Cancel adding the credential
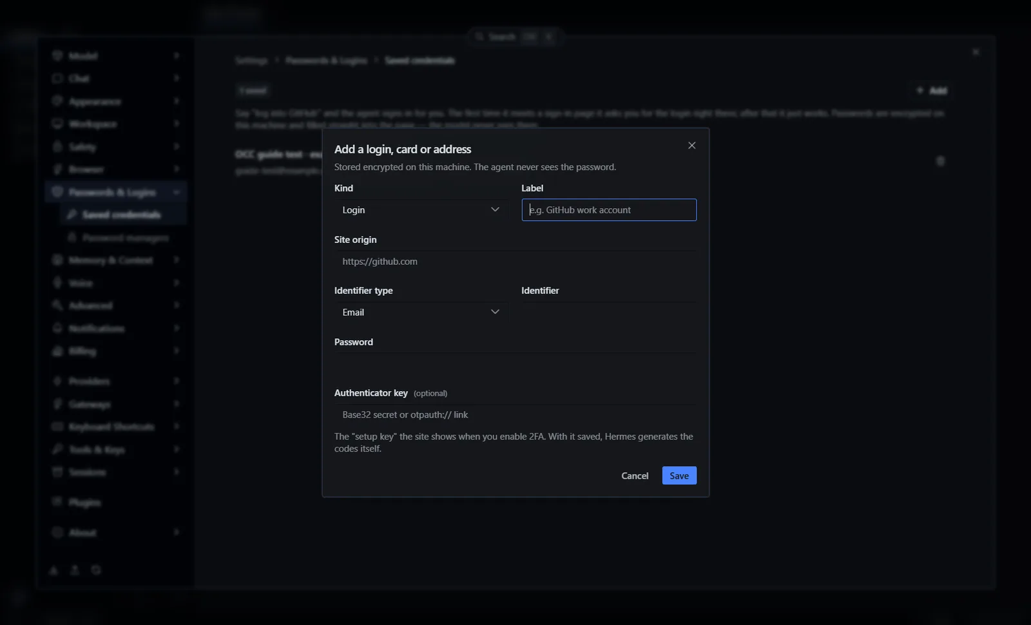Viewport: 1031px width, 625px height. 635,476
